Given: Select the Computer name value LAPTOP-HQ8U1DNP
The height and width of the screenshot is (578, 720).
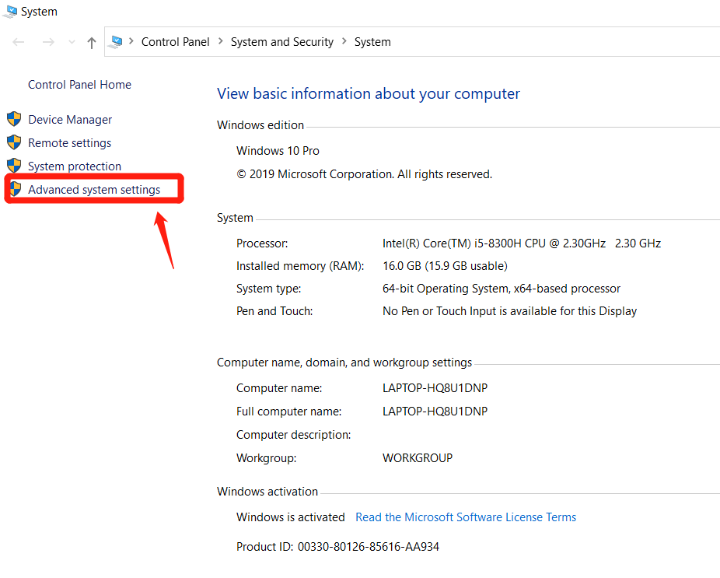Looking at the screenshot, I should (x=435, y=388).
